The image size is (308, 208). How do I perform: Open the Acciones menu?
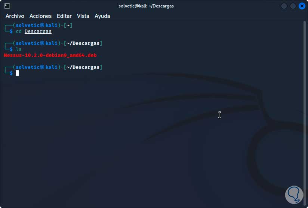[x=40, y=16]
